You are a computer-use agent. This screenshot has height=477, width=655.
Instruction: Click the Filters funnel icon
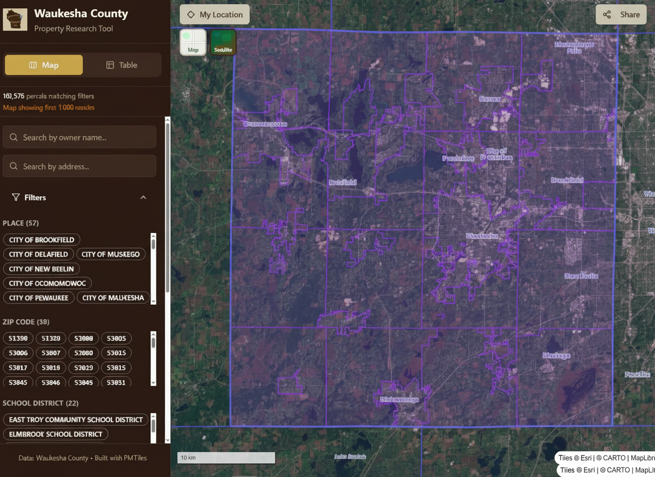point(15,198)
